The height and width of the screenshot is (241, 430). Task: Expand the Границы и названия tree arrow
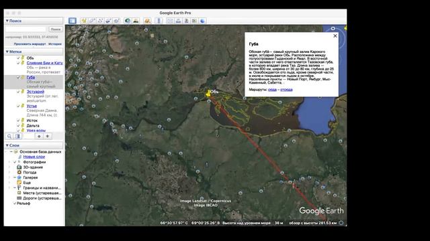tap(9, 187)
